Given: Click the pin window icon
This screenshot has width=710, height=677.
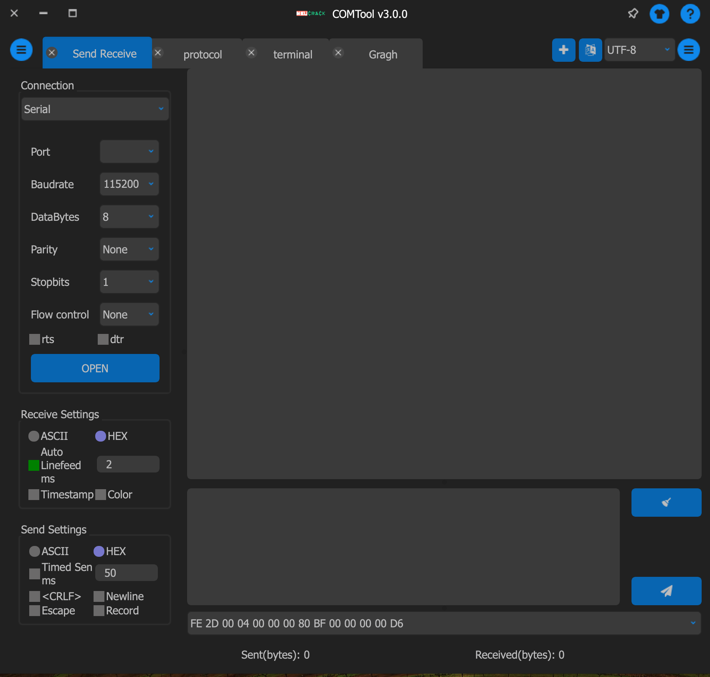Looking at the screenshot, I should coord(633,14).
